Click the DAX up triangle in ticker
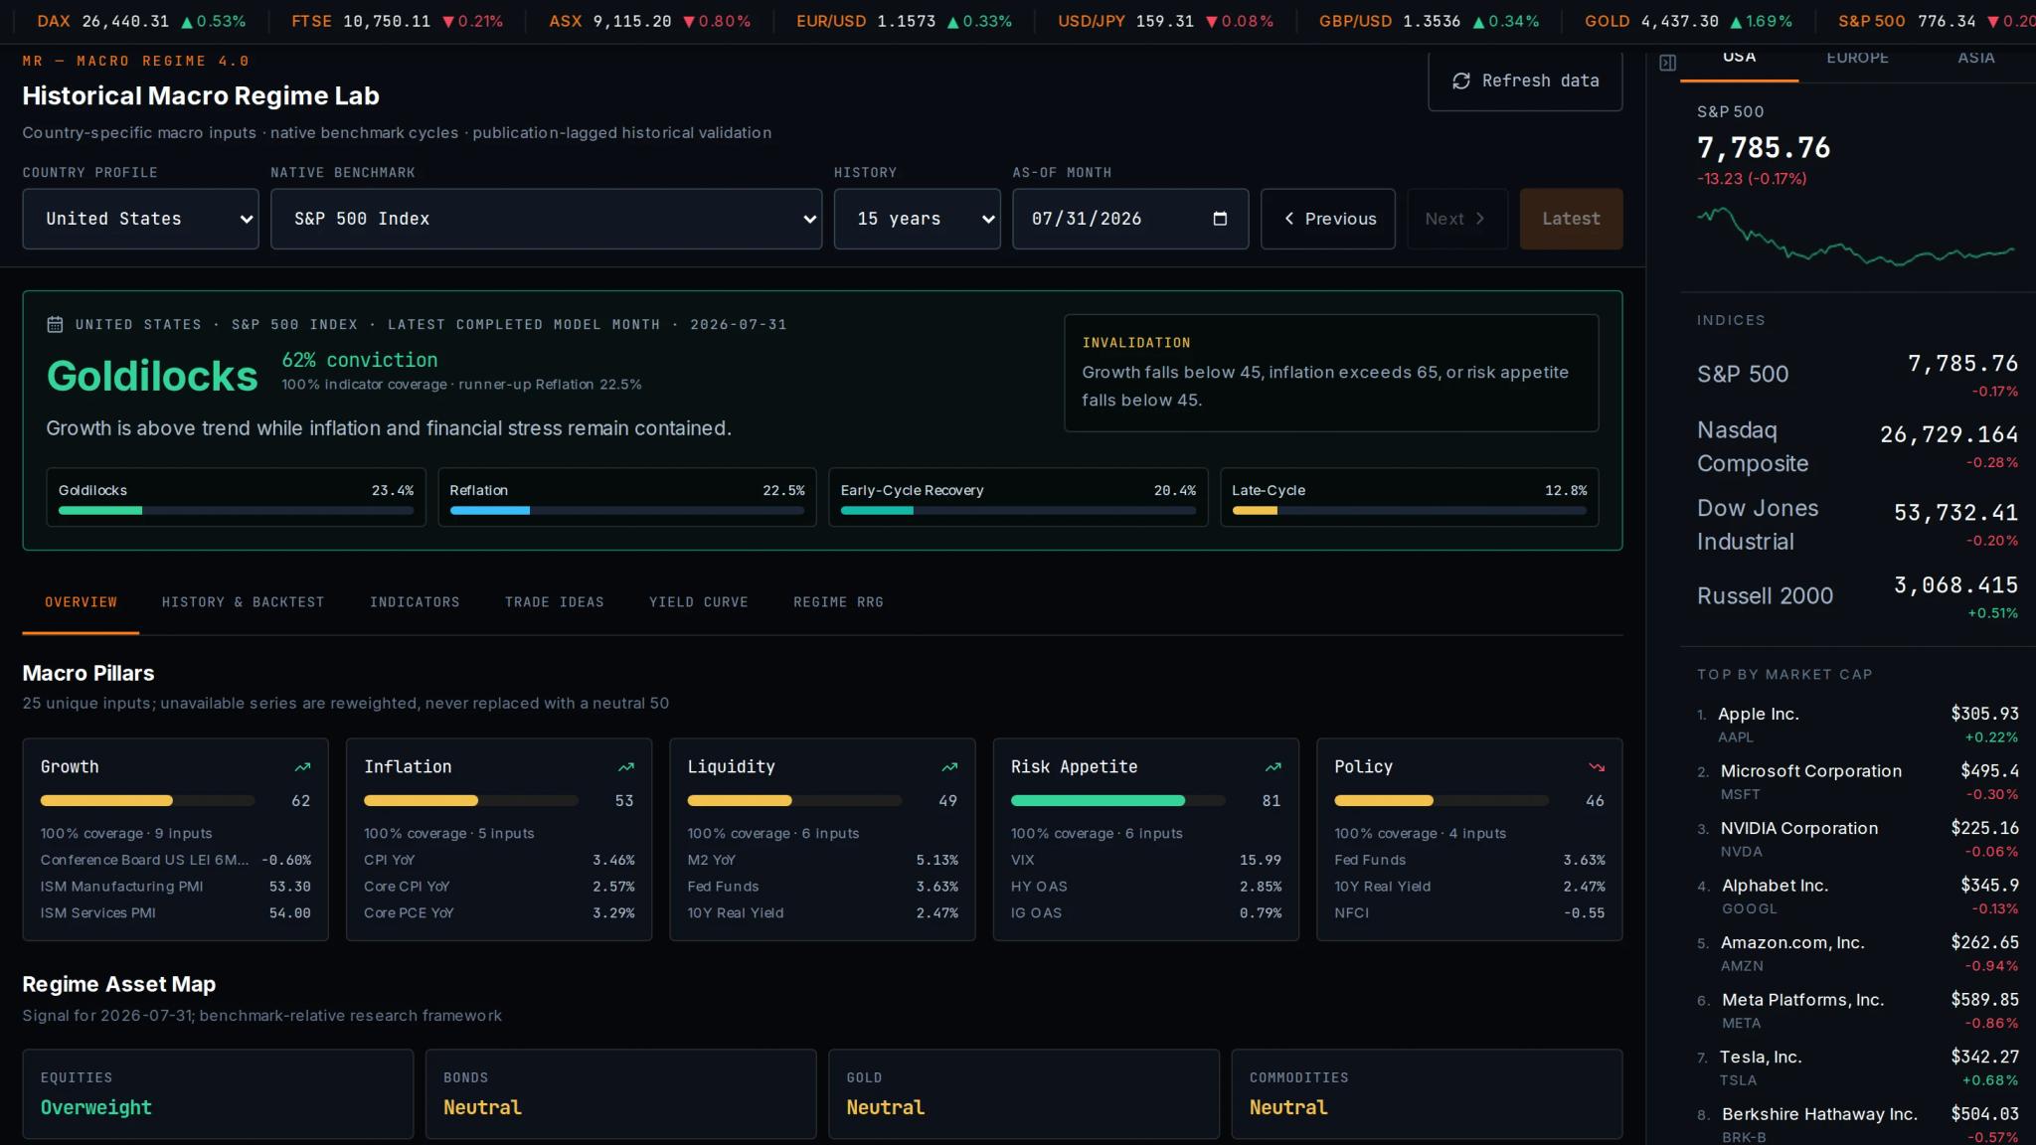 click(x=186, y=22)
